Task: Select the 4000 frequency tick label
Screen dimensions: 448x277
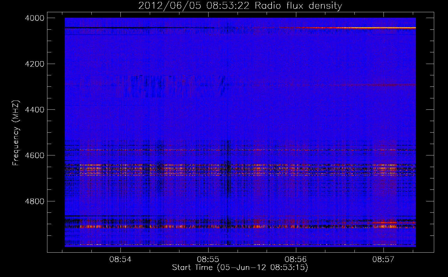Action: point(35,18)
